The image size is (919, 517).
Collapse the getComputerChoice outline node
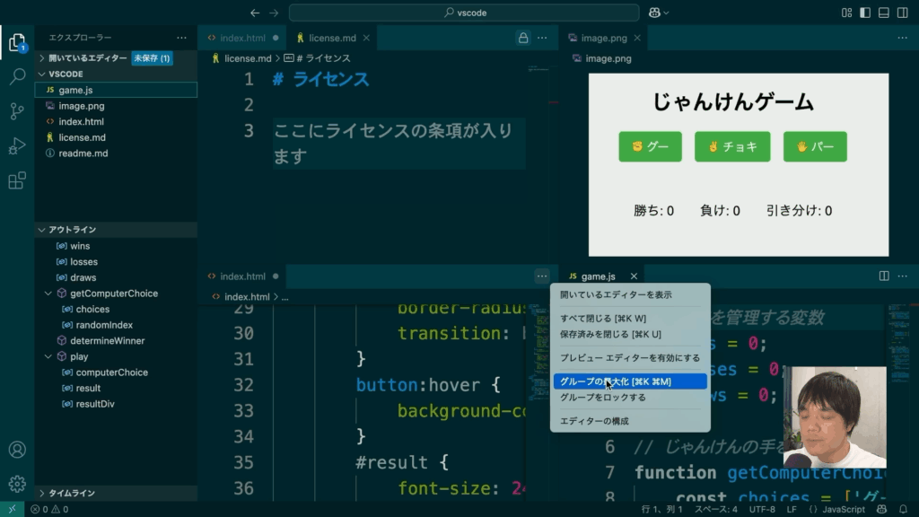48,294
